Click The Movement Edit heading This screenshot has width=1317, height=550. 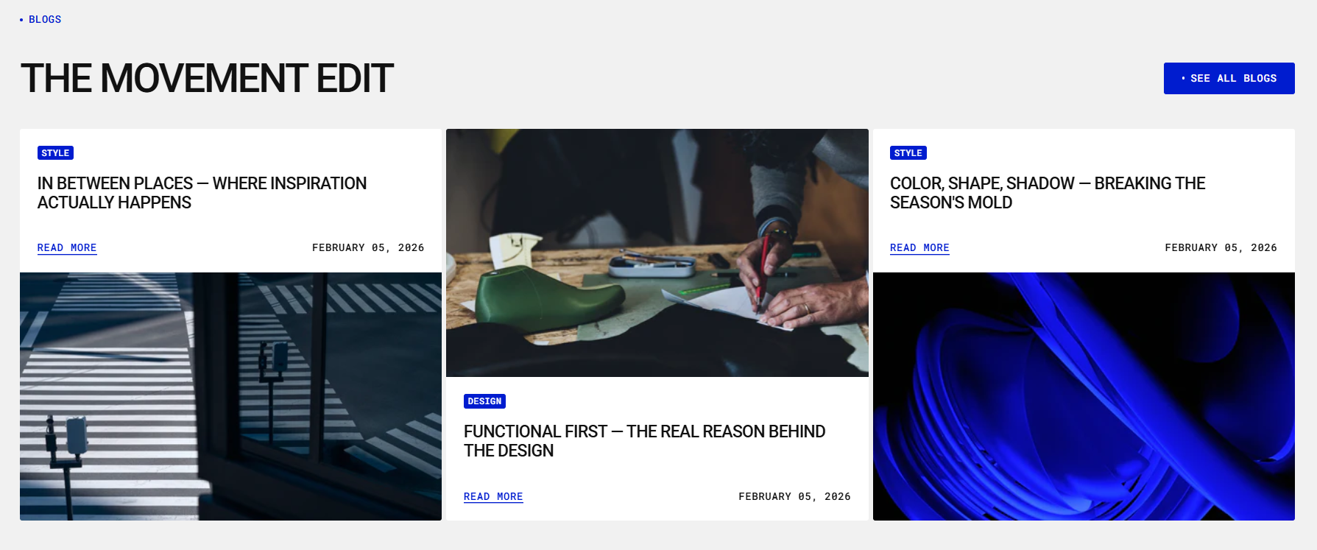click(207, 78)
